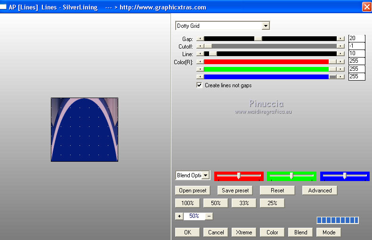
Task: Click the Color button
Action: pyautogui.click(x=272, y=232)
